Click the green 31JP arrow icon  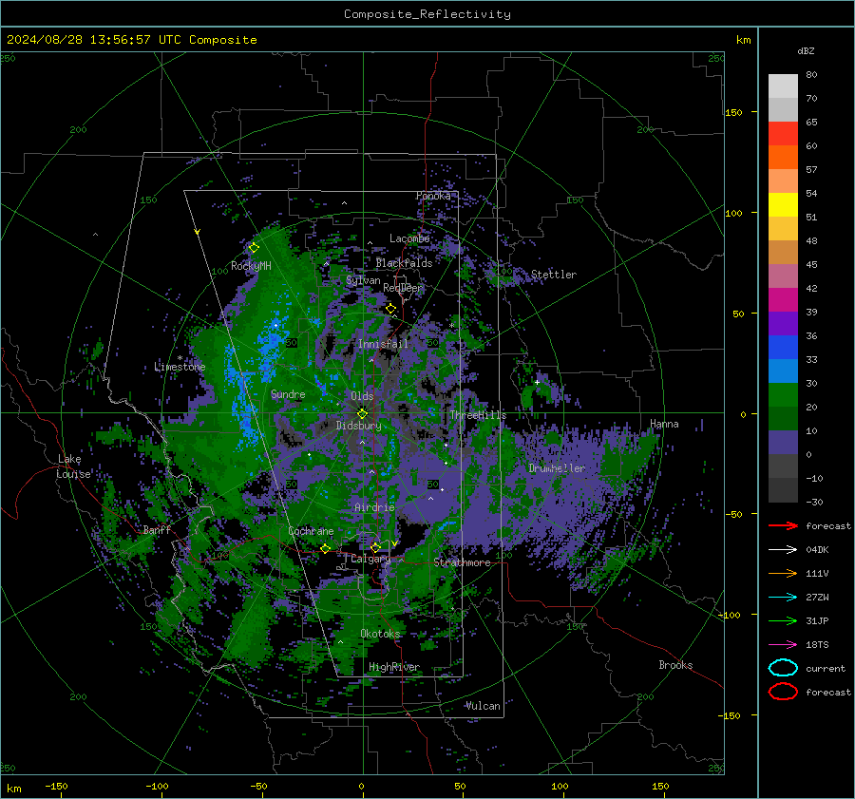pyautogui.click(x=783, y=620)
